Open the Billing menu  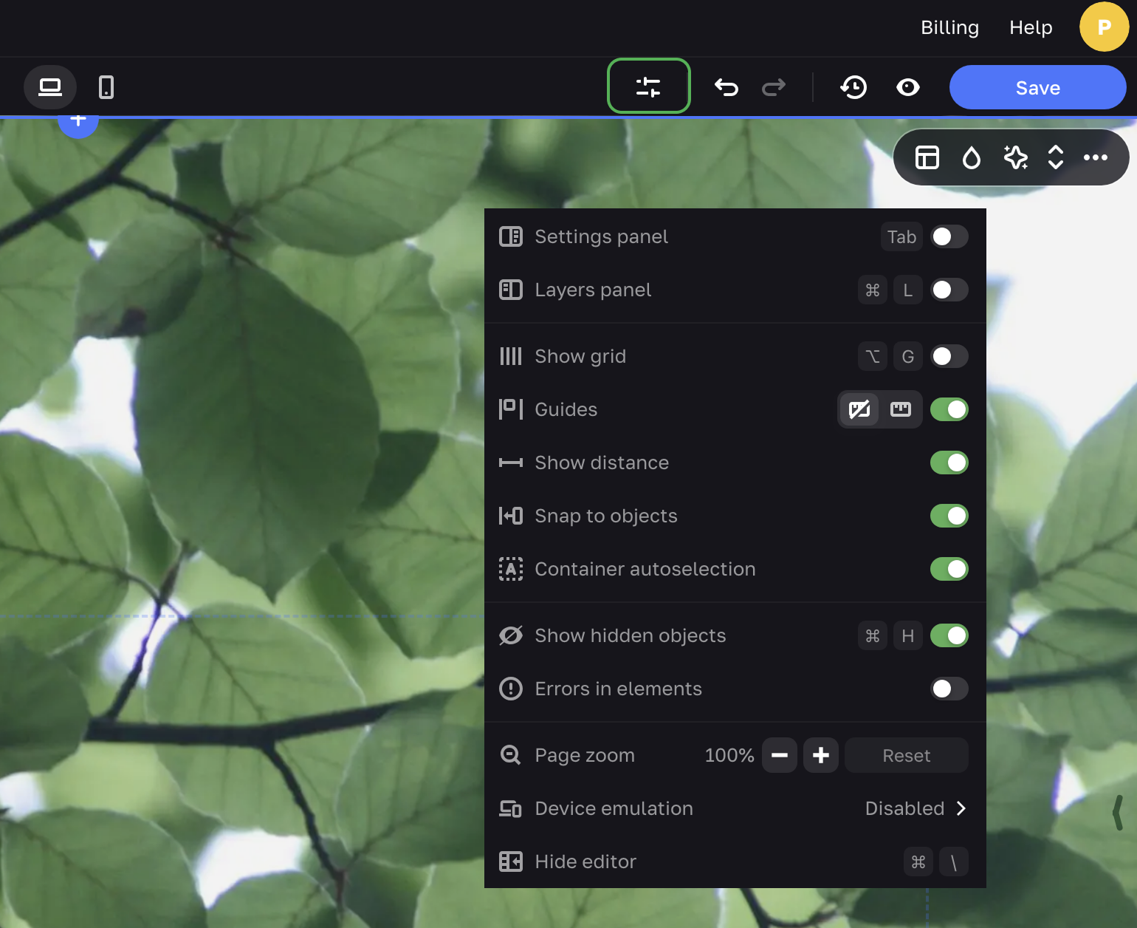point(949,27)
